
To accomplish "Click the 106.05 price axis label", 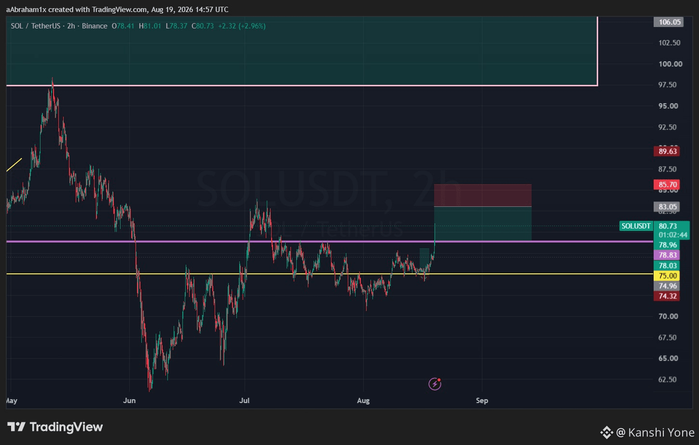I will point(670,22).
